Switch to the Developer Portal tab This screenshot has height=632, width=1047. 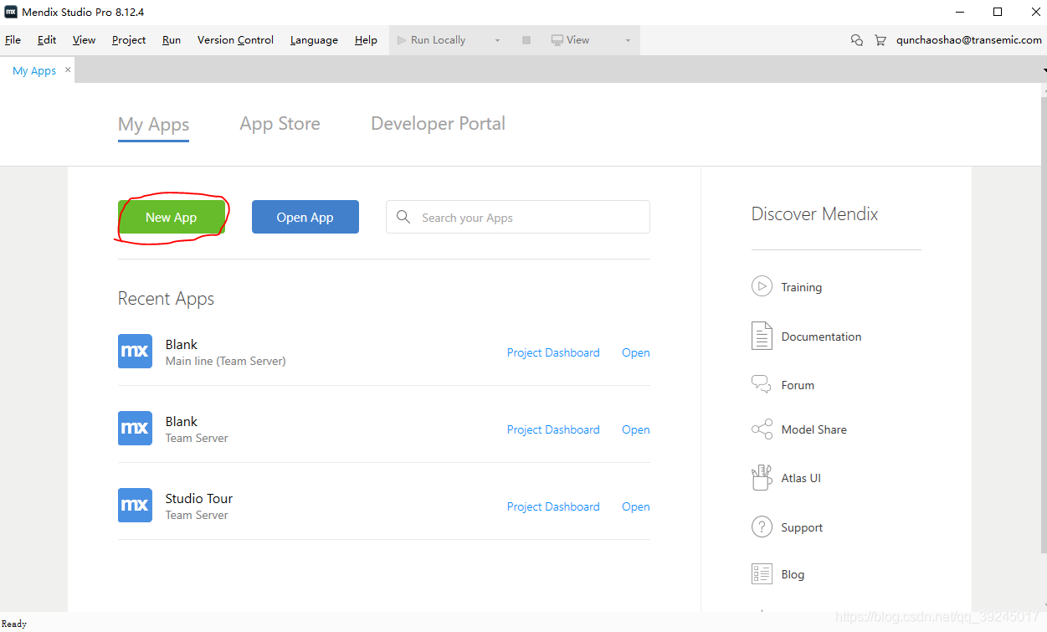(438, 124)
